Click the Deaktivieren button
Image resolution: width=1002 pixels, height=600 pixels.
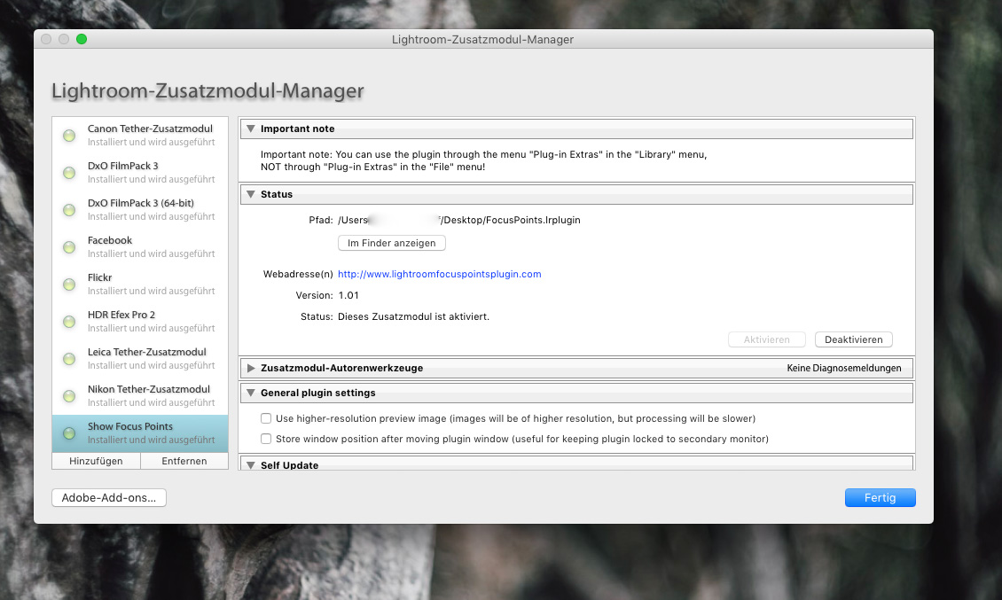click(853, 339)
